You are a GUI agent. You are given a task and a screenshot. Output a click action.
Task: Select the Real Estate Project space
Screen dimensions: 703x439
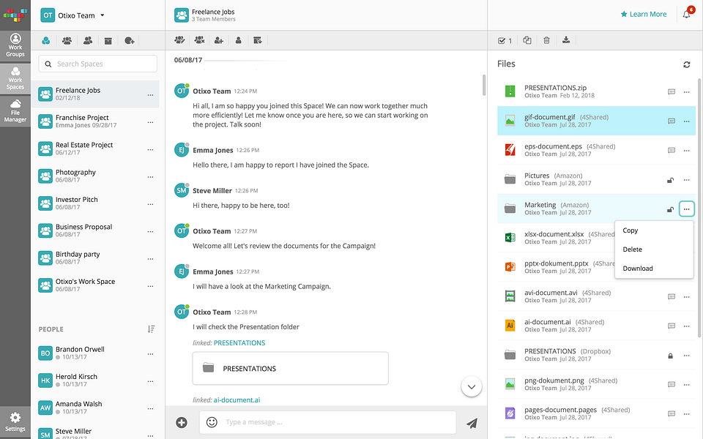95,149
